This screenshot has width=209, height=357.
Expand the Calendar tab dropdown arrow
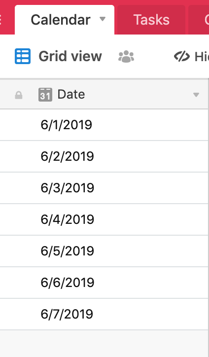(103, 19)
